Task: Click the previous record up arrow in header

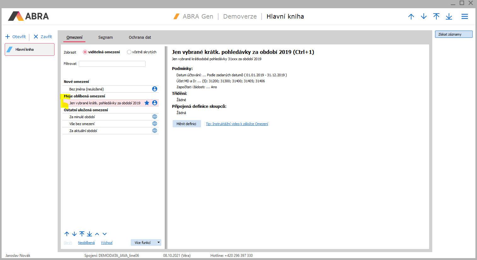Action: pyautogui.click(x=411, y=16)
